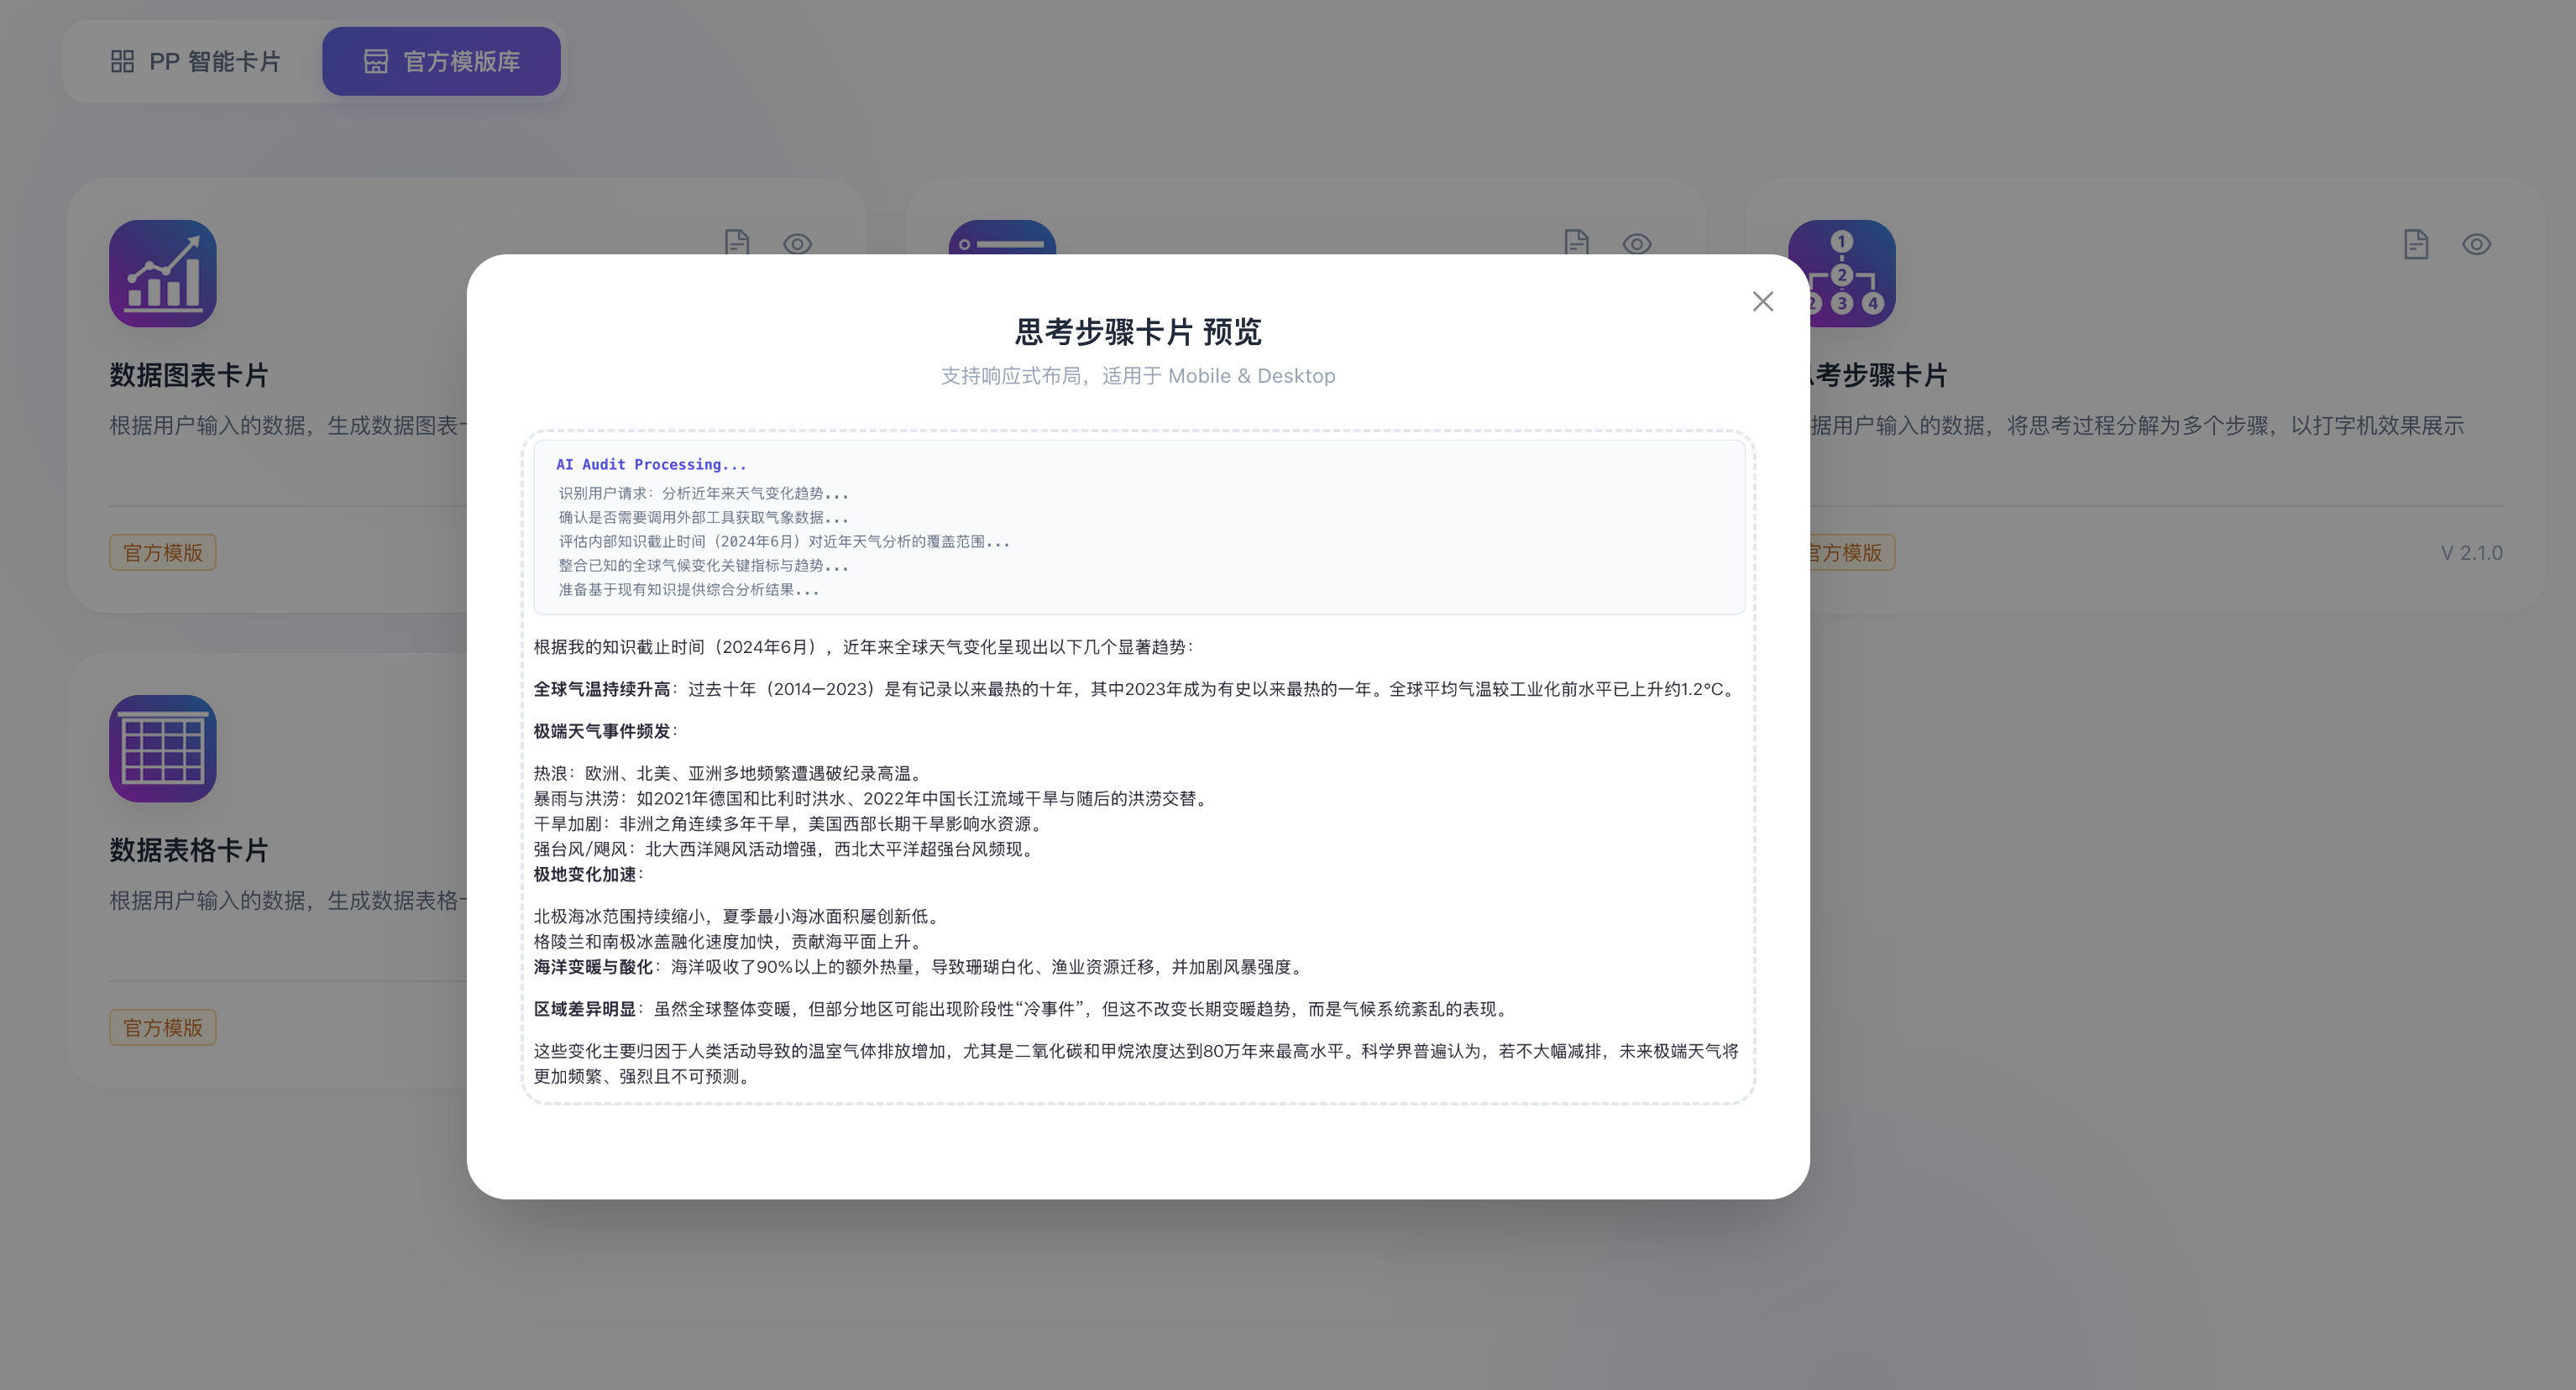Switch to PP 智能卡片 tab

tap(196, 62)
